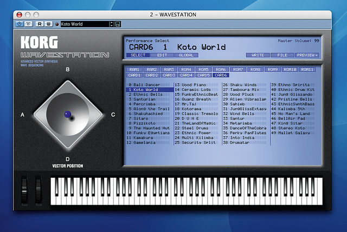Select the RAM2 bank
The height and width of the screenshot is (232, 347).
(152, 70)
